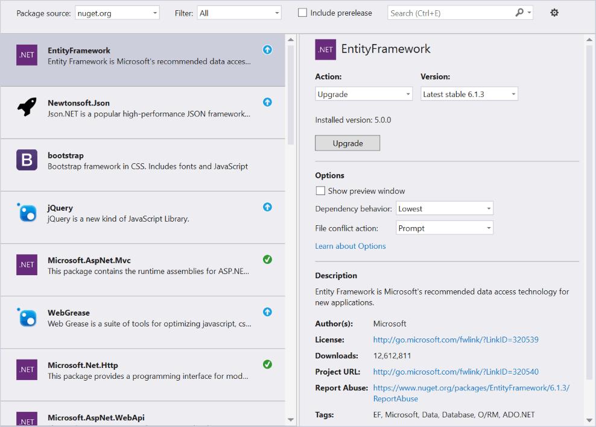Tick the Show preview window checkbox

pyautogui.click(x=320, y=190)
